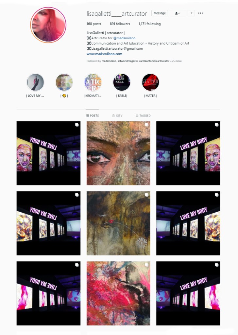Switch to the IGTV tab

[x=117, y=115]
